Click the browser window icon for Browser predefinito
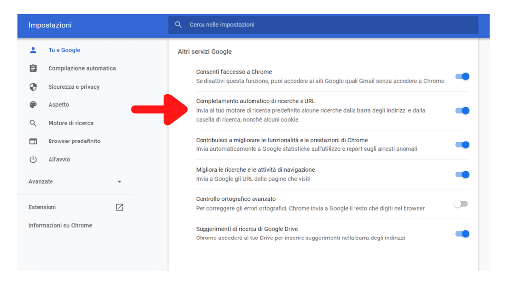Image resolution: width=507 pixels, height=285 pixels. pyautogui.click(x=33, y=141)
